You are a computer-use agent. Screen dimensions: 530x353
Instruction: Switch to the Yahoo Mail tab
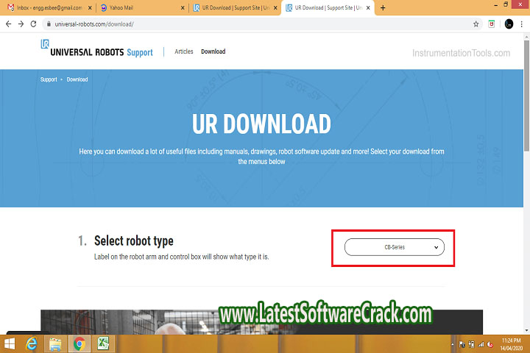click(141, 8)
